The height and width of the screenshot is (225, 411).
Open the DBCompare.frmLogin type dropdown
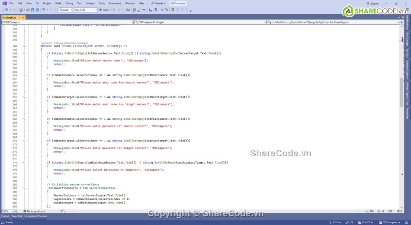(x=200, y=22)
